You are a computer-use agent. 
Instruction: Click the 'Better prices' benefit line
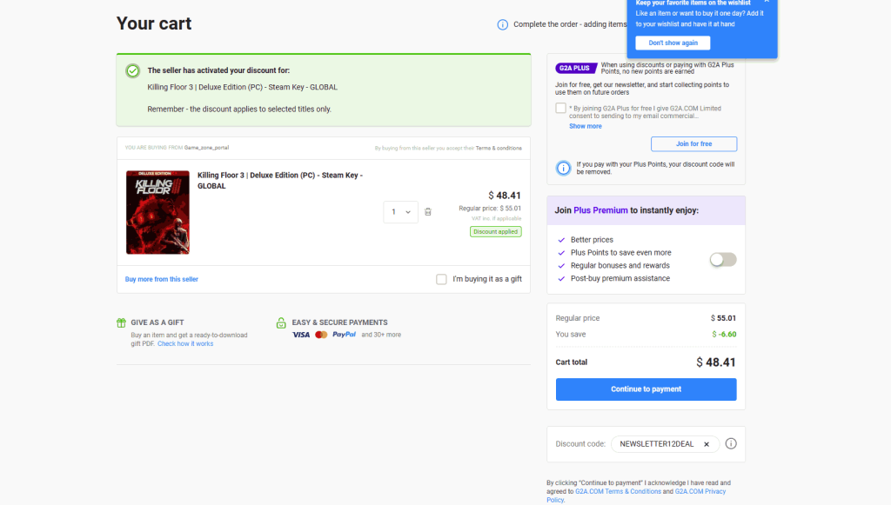click(592, 240)
